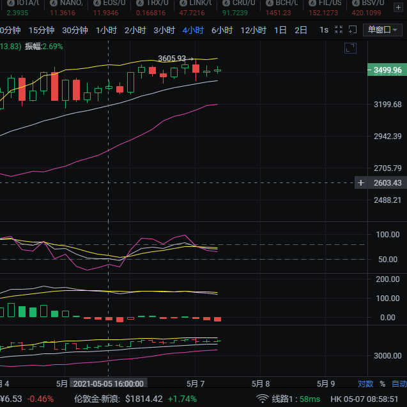Screen dimensions: 407x407
Task: Choose the 12小时 timeframe
Action: tap(253, 30)
